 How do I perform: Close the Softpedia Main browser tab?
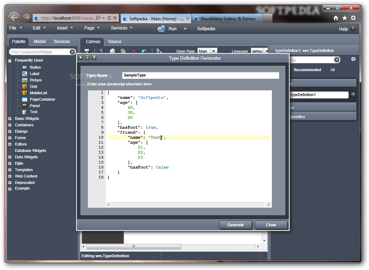tap(188, 18)
